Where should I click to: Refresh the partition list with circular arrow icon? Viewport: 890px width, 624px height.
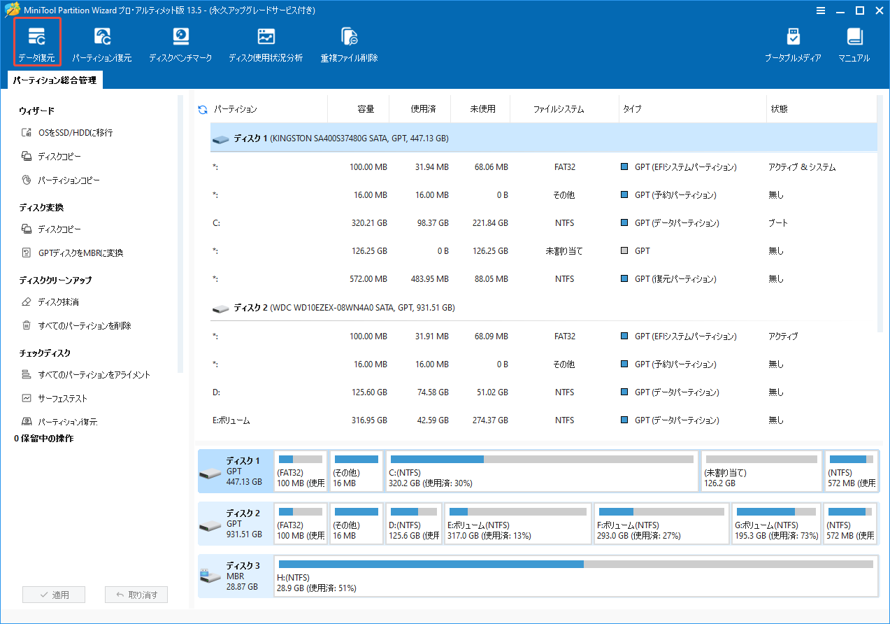point(202,108)
